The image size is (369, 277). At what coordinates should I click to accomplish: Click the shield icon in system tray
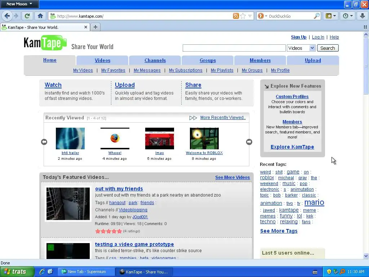pyautogui.click(x=329, y=272)
